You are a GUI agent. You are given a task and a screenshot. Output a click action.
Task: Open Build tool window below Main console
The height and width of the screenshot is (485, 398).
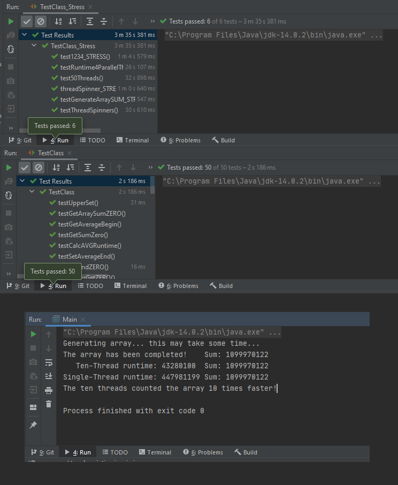246,452
